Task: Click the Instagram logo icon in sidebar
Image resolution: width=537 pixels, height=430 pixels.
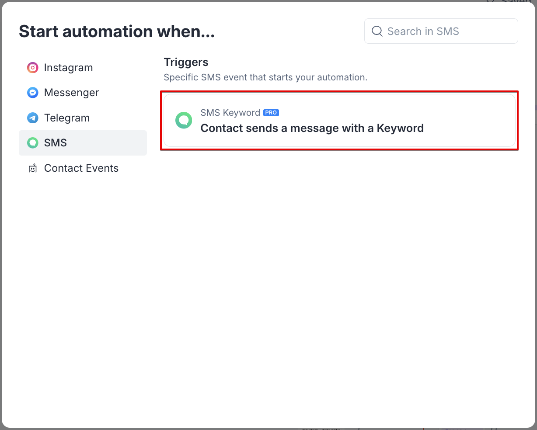Action: (x=32, y=68)
